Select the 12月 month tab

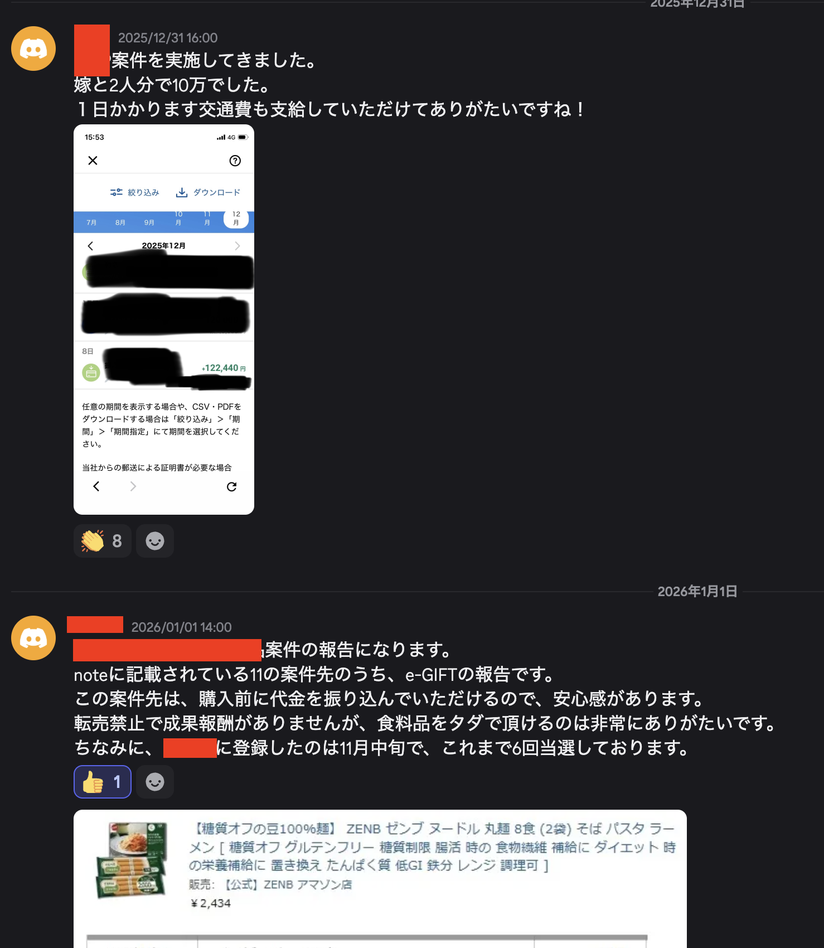[x=236, y=219]
